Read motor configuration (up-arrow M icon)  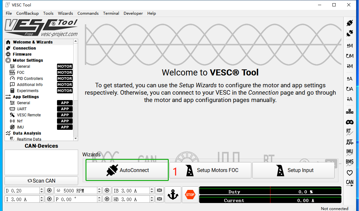click(350, 46)
